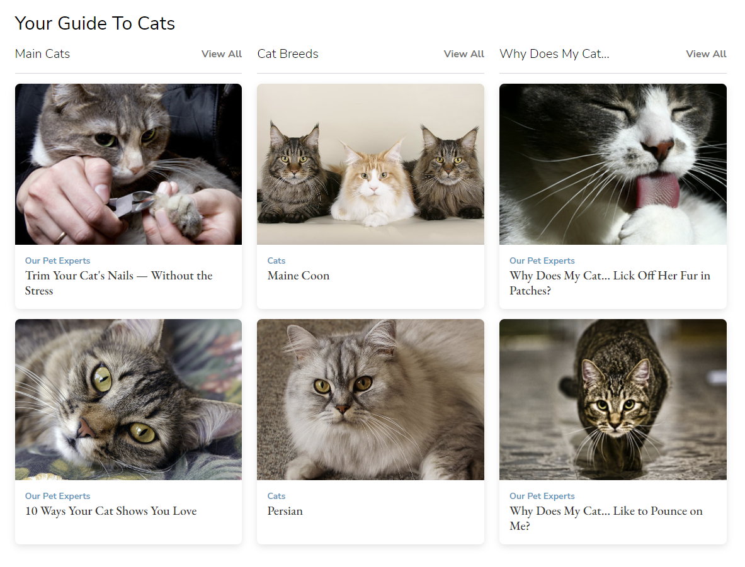Screen dimensions: 745x567
Task: Click the stalking tabby cat photo
Action: (613, 400)
